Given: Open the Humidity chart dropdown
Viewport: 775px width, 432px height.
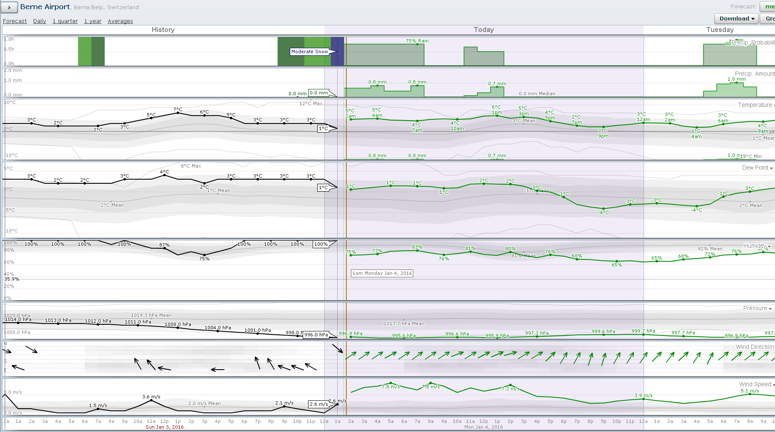Looking at the screenshot, I should pyautogui.click(x=758, y=246).
